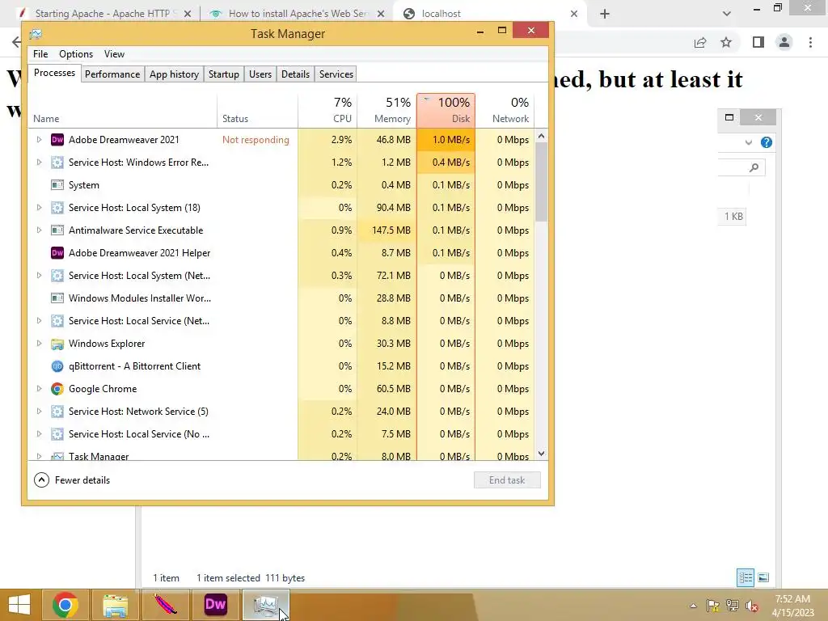Switch to the Details tab

pos(295,74)
